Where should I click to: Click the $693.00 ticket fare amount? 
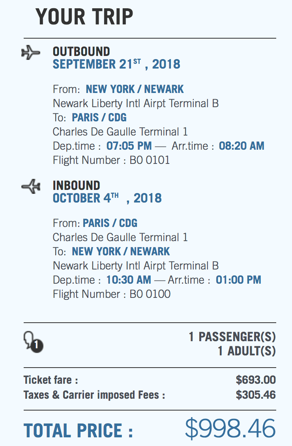(256, 380)
